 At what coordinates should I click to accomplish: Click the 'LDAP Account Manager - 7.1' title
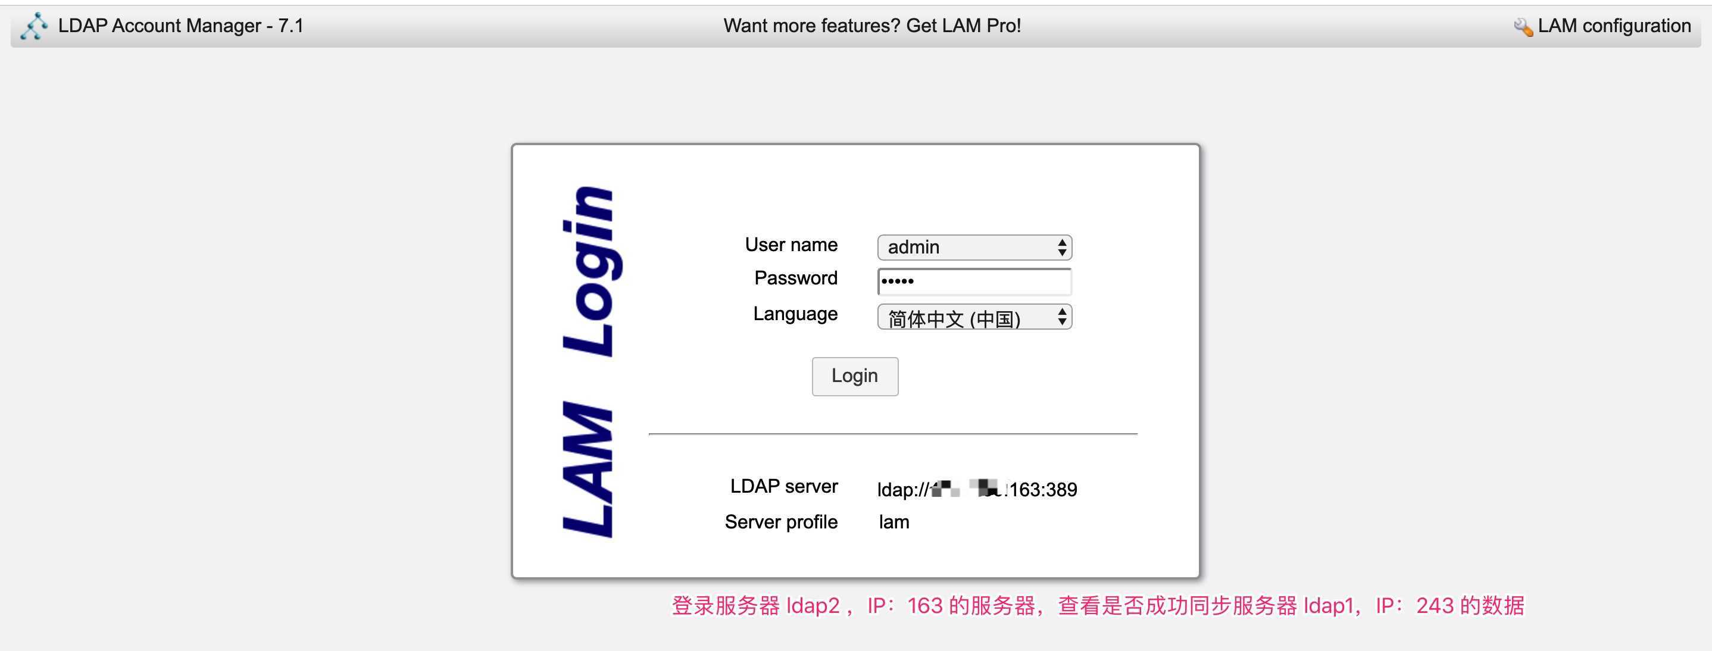pos(181,26)
